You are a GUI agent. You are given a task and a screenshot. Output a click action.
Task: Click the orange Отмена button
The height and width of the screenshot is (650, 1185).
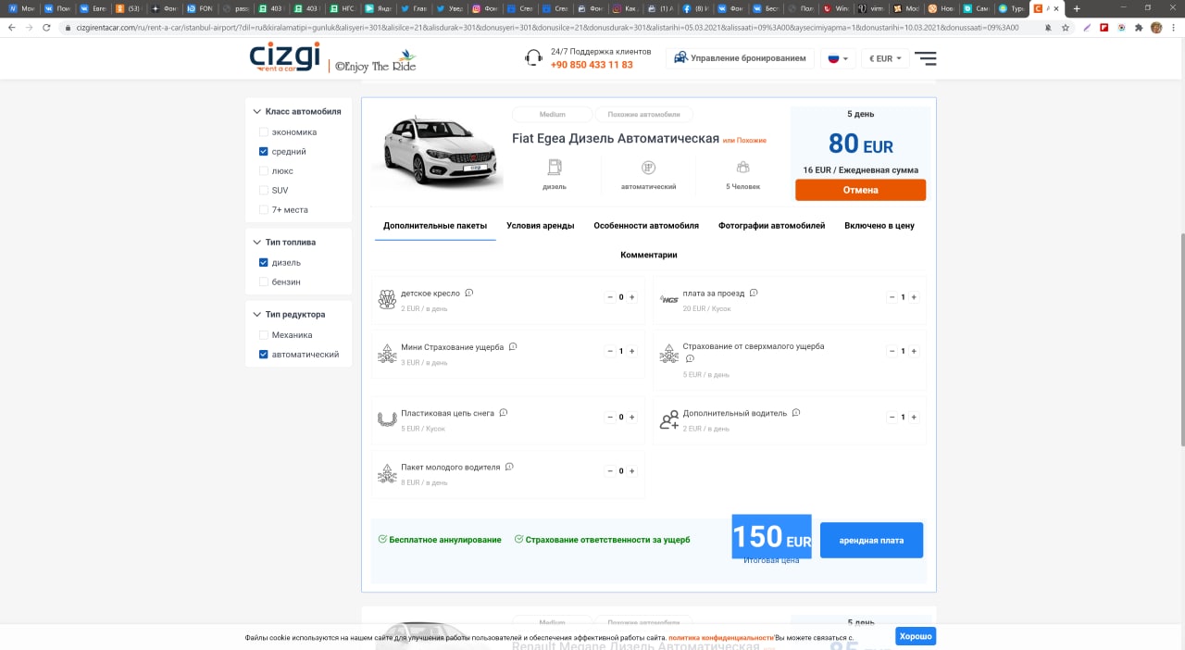(860, 190)
